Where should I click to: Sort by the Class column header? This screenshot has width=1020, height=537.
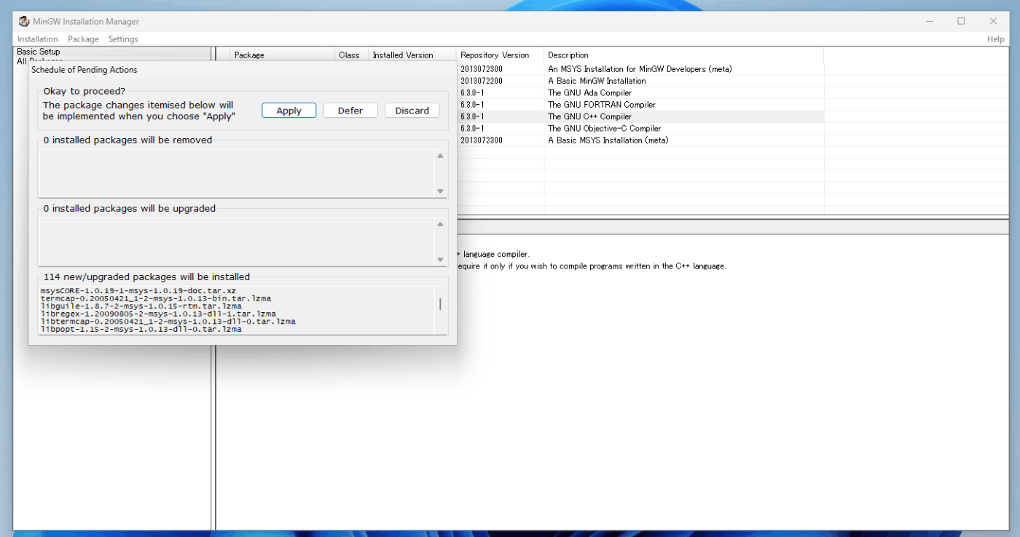pyautogui.click(x=352, y=55)
